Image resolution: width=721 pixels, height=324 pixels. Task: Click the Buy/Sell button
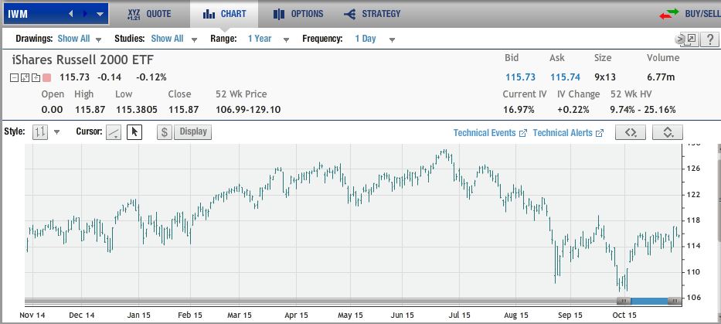[x=689, y=14]
